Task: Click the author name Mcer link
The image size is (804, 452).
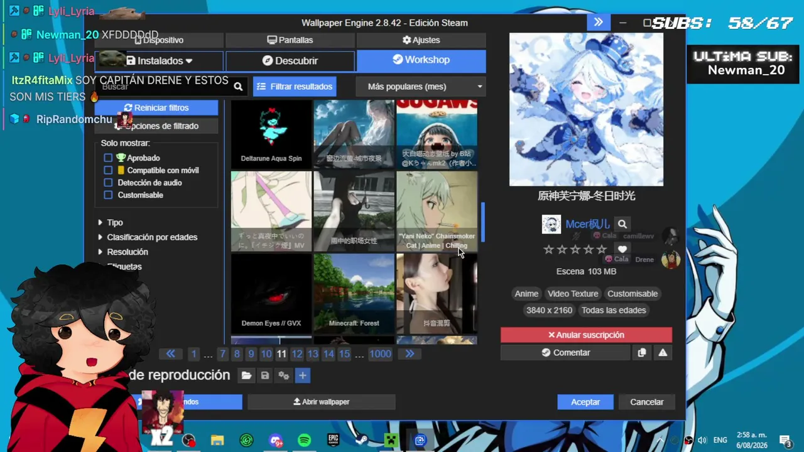Action: (587, 224)
